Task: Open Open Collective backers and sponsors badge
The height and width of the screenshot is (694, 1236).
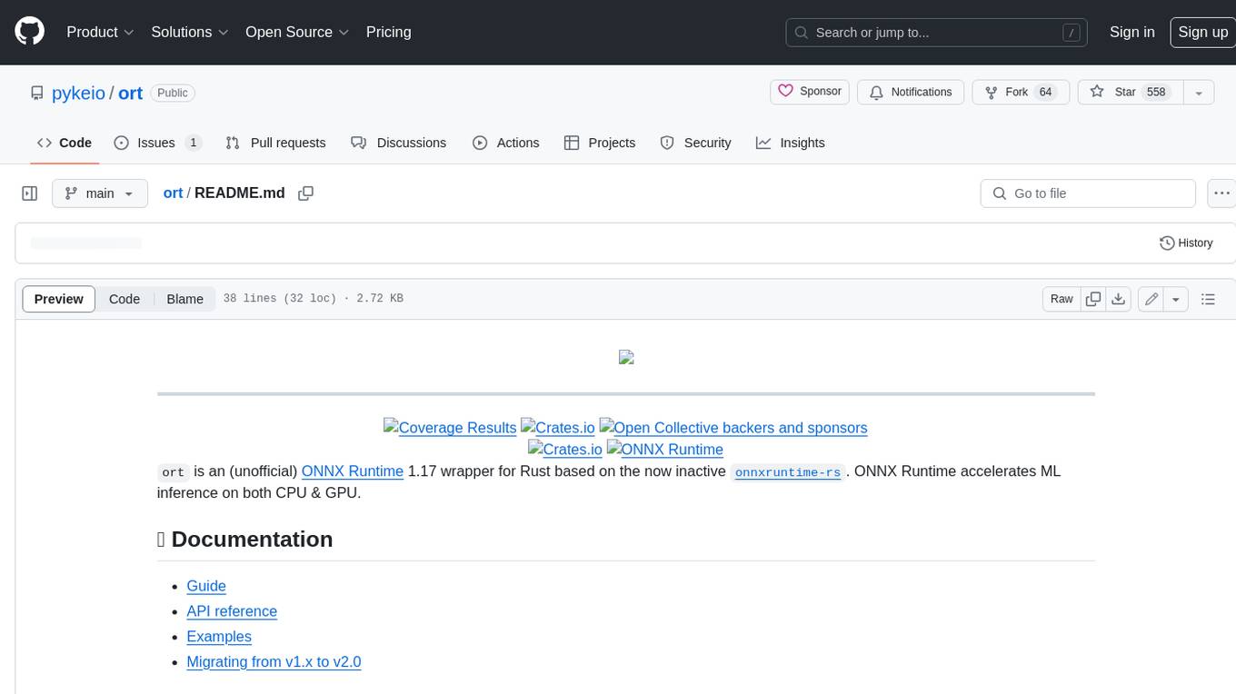Action: pyautogui.click(x=733, y=427)
